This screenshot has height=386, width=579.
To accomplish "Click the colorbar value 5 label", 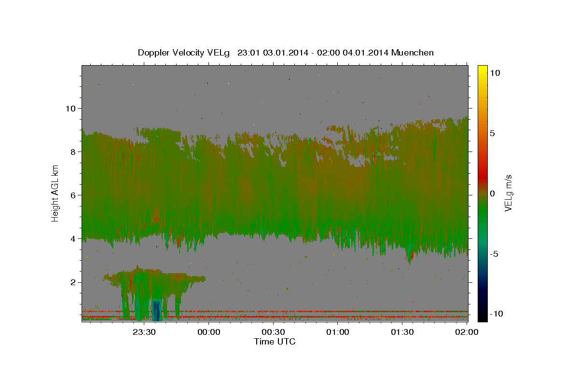I will 492,133.
